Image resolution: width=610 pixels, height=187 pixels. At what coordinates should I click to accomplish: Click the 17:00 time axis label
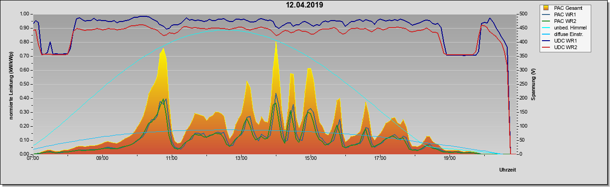pos(380,158)
